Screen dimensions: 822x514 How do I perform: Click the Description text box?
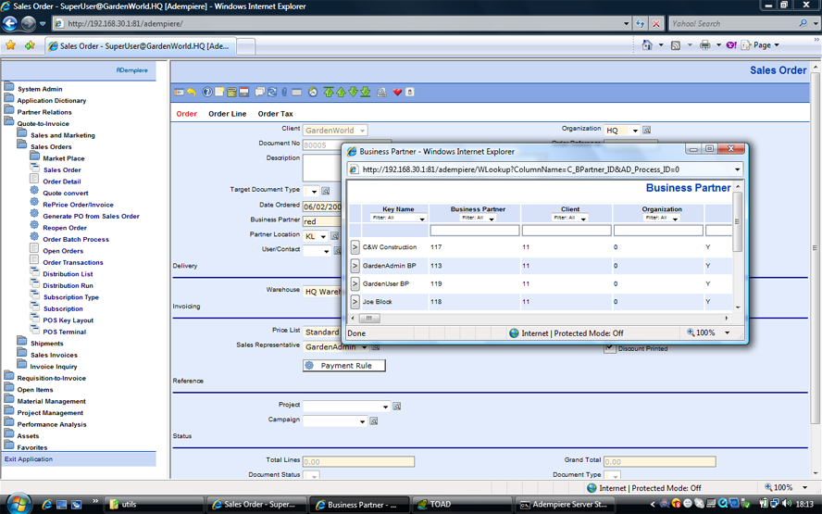coord(322,168)
